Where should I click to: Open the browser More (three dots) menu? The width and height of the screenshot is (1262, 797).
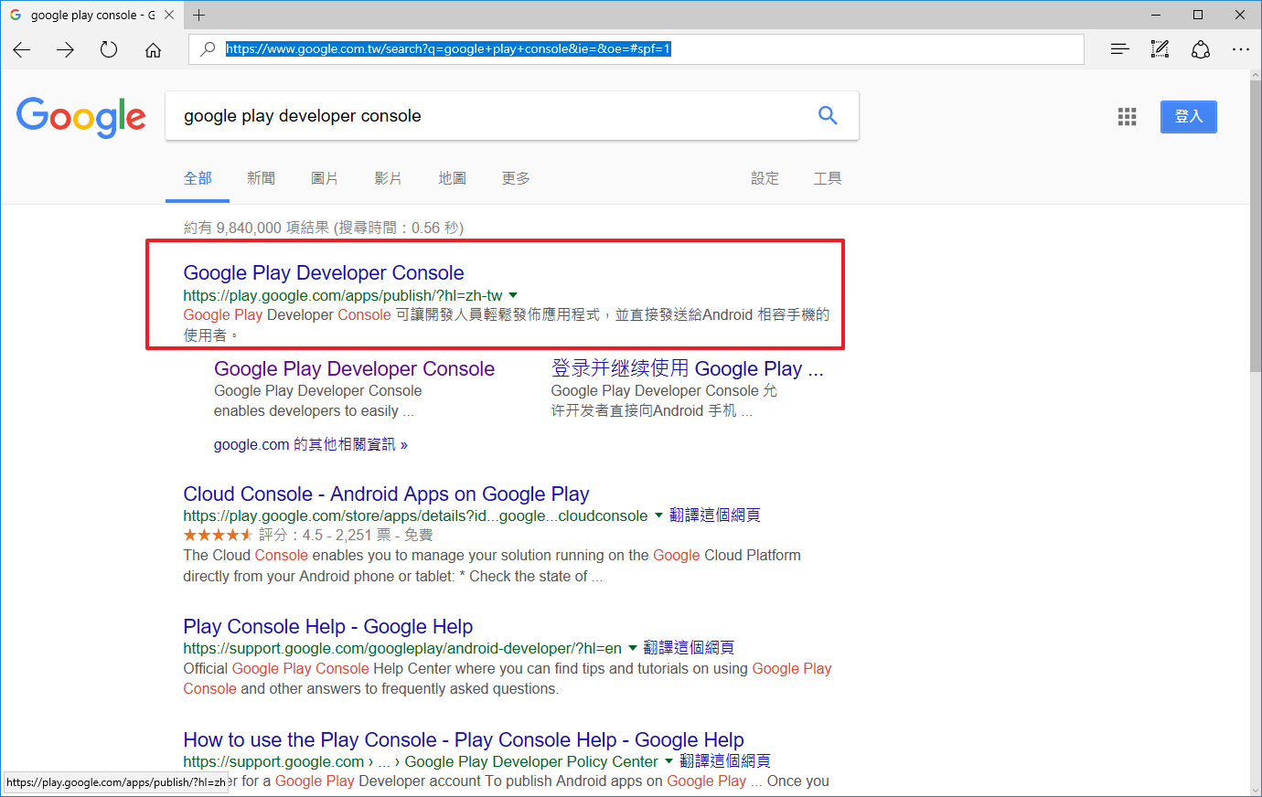[1240, 49]
